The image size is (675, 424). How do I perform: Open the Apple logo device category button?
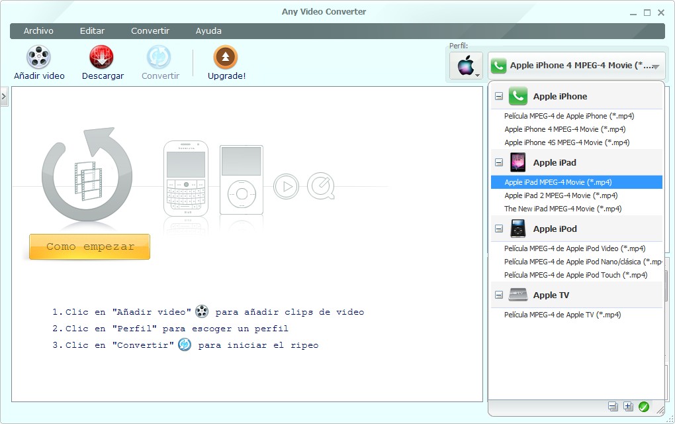click(x=467, y=66)
